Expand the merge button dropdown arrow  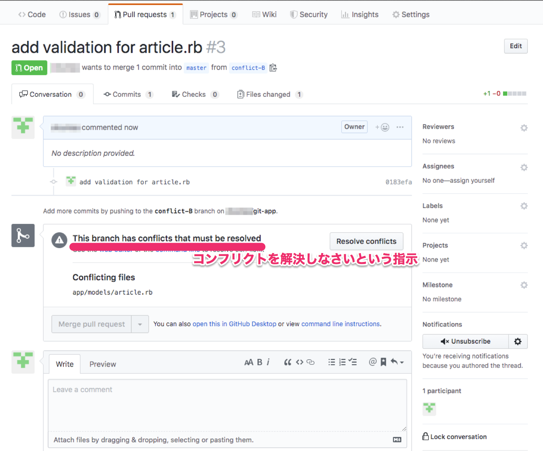click(140, 324)
